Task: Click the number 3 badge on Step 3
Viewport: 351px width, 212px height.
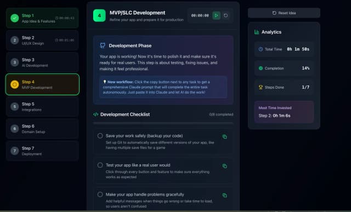Action: 15,62
